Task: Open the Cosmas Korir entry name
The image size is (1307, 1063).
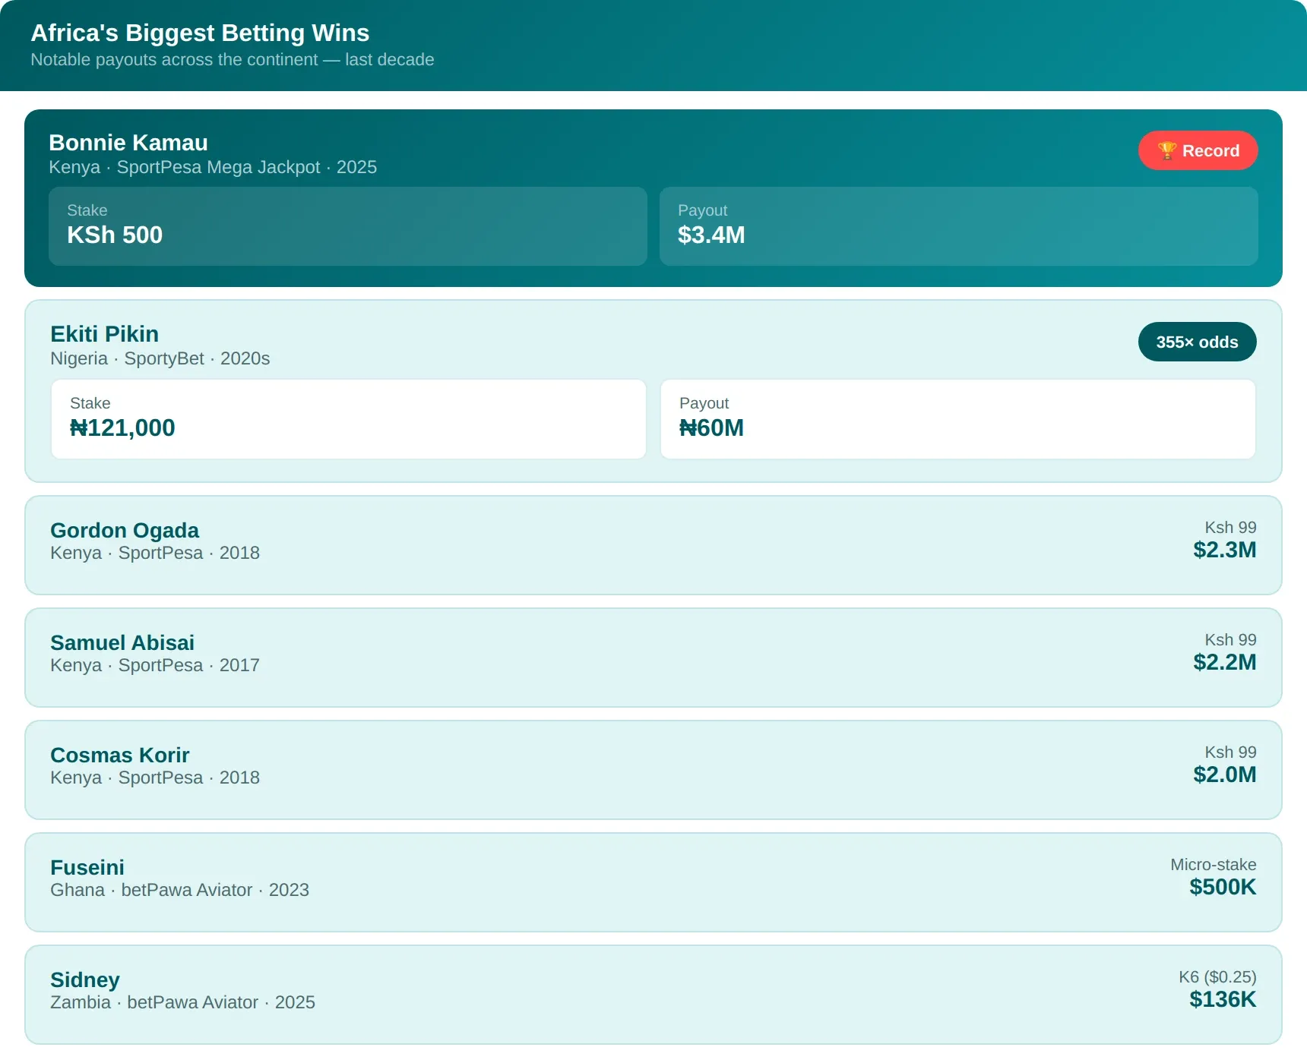Action: (120, 755)
